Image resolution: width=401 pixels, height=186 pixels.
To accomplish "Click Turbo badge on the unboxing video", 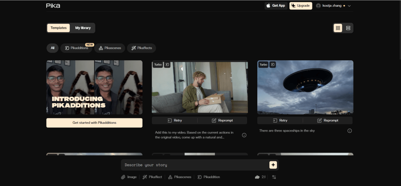I will click(x=158, y=65).
